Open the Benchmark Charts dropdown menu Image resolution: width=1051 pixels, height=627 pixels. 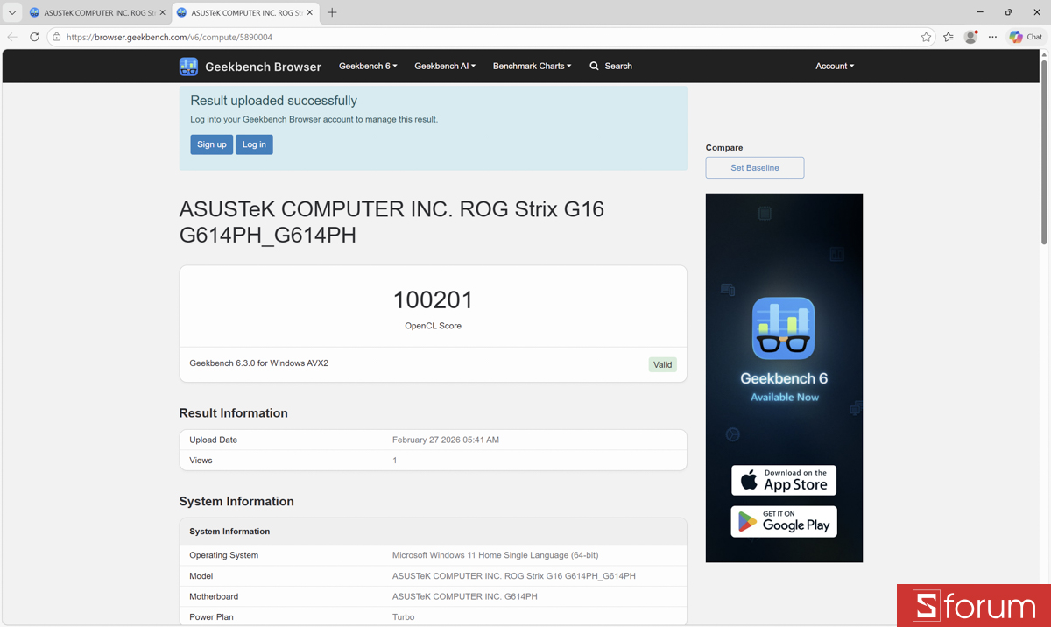532,66
